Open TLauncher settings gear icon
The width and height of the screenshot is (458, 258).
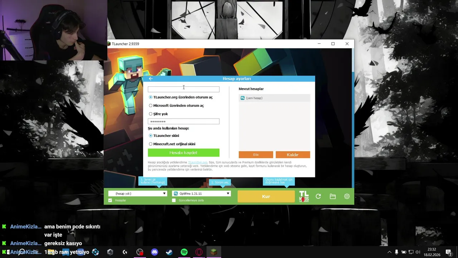coord(347,196)
